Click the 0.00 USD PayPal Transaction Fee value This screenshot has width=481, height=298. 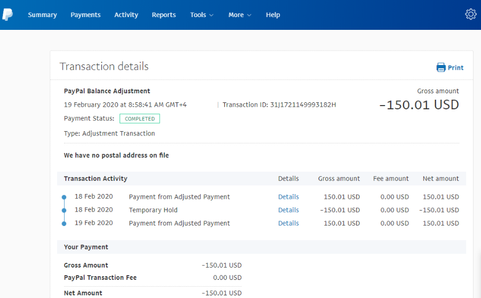227,278
